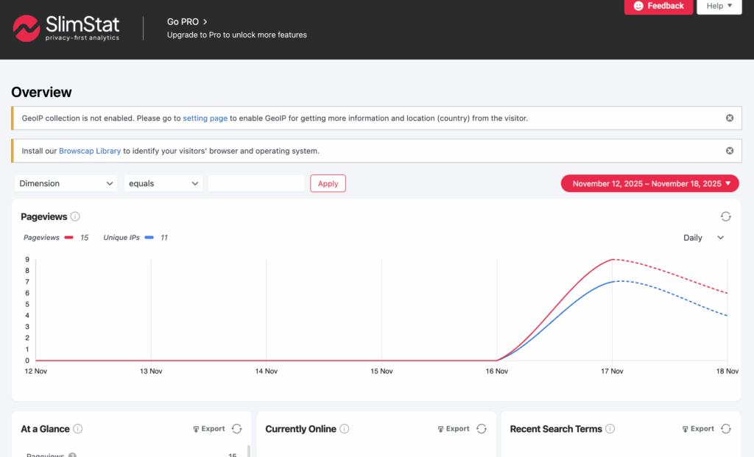Click the Pageviews info icon
Image resolution: width=754 pixels, height=457 pixels.
(x=75, y=217)
